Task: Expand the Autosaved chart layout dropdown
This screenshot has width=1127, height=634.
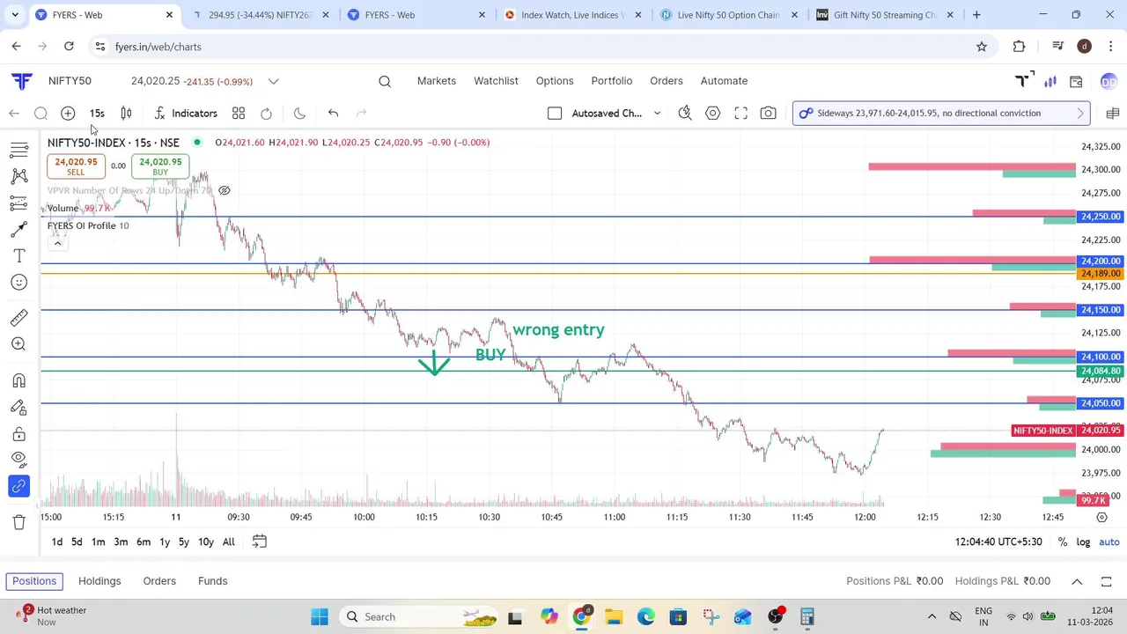Action: [657, 114]
